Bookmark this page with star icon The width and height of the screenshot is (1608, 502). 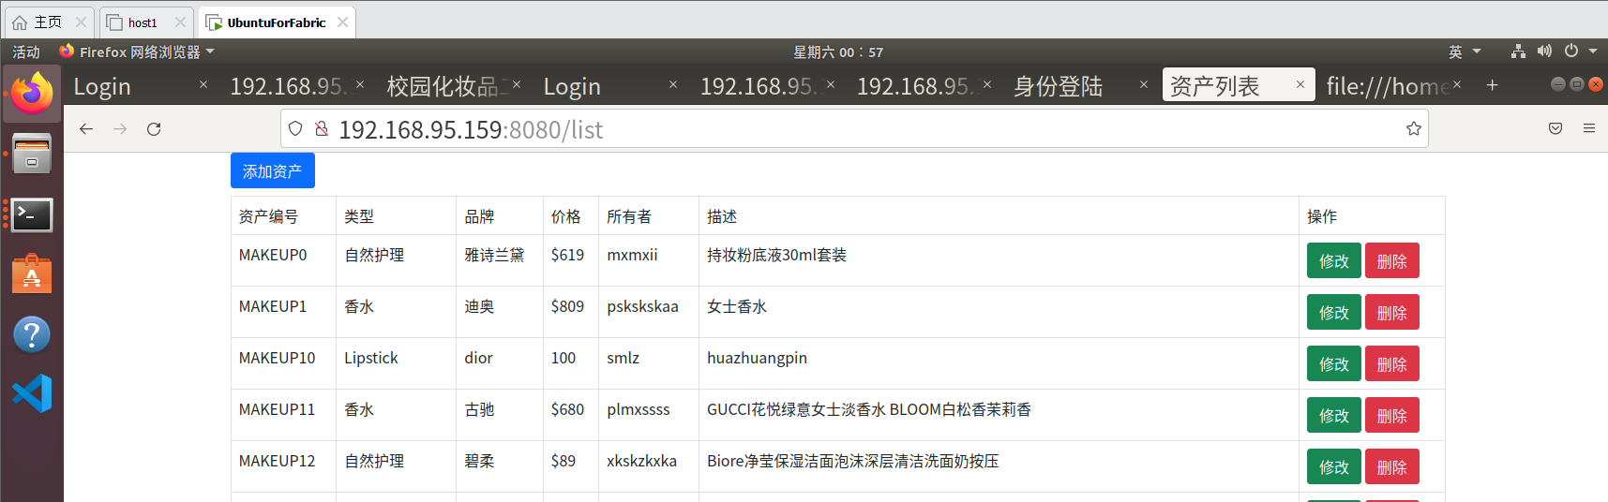(x=1413, y=129)
